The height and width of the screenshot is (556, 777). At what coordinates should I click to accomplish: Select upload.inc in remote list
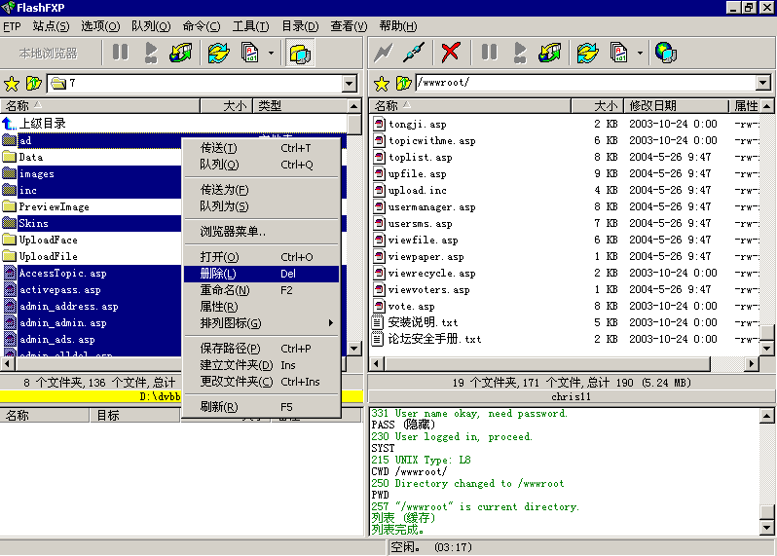click(410, 190)
